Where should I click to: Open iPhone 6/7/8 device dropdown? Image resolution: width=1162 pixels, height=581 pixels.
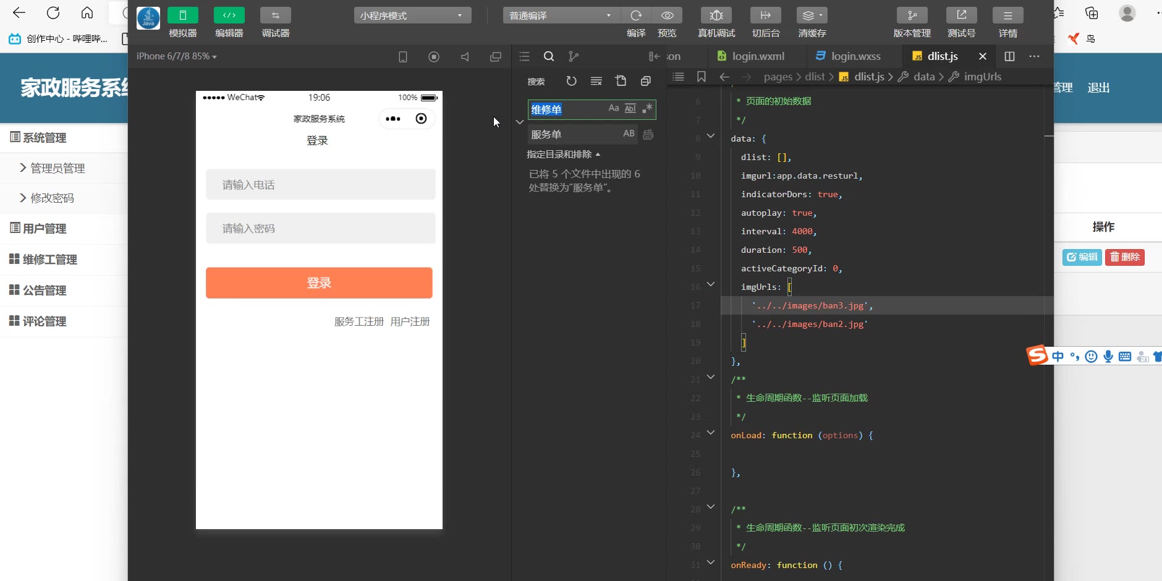176,56
